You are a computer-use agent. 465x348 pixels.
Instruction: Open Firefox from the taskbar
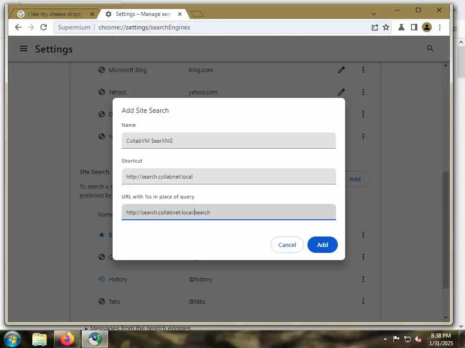click(67, 339)
